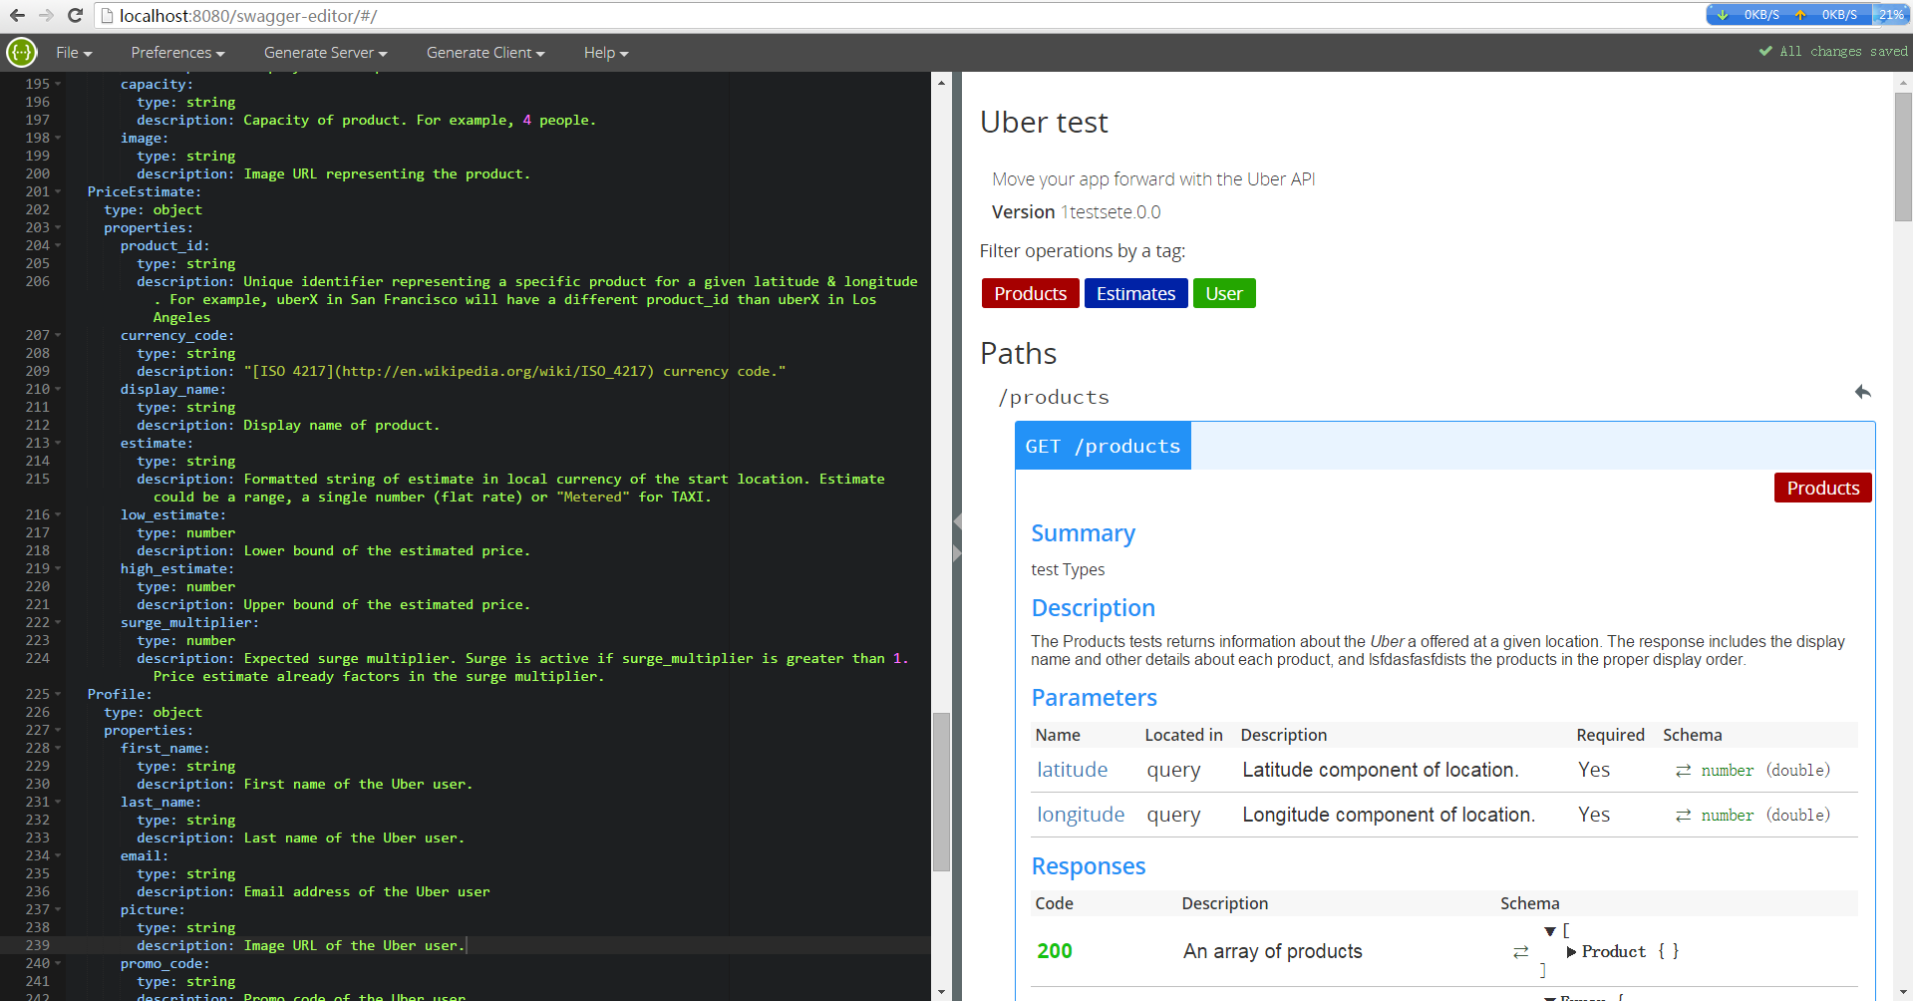Screen dimensions: 1913x1001
Task: Click the Uber test title
Action: [1044, 122]
